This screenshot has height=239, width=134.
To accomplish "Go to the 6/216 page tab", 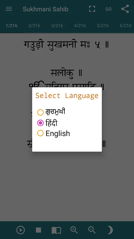I will point(125,25).
